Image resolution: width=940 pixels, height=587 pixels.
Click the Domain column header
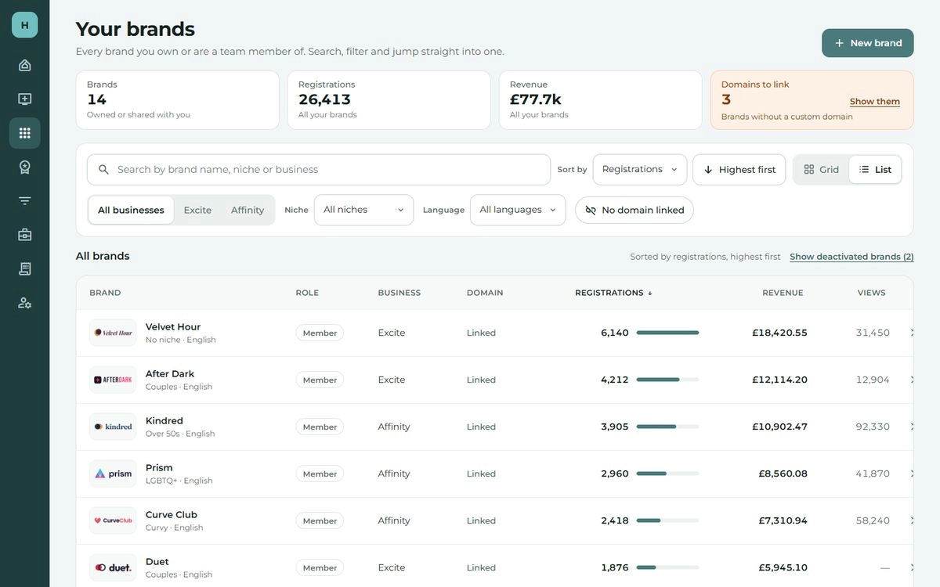[485, 293]
